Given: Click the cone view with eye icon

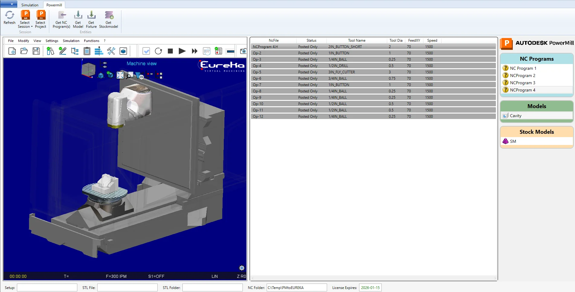Looking at the screenshot, I should [x=139, y=75].
